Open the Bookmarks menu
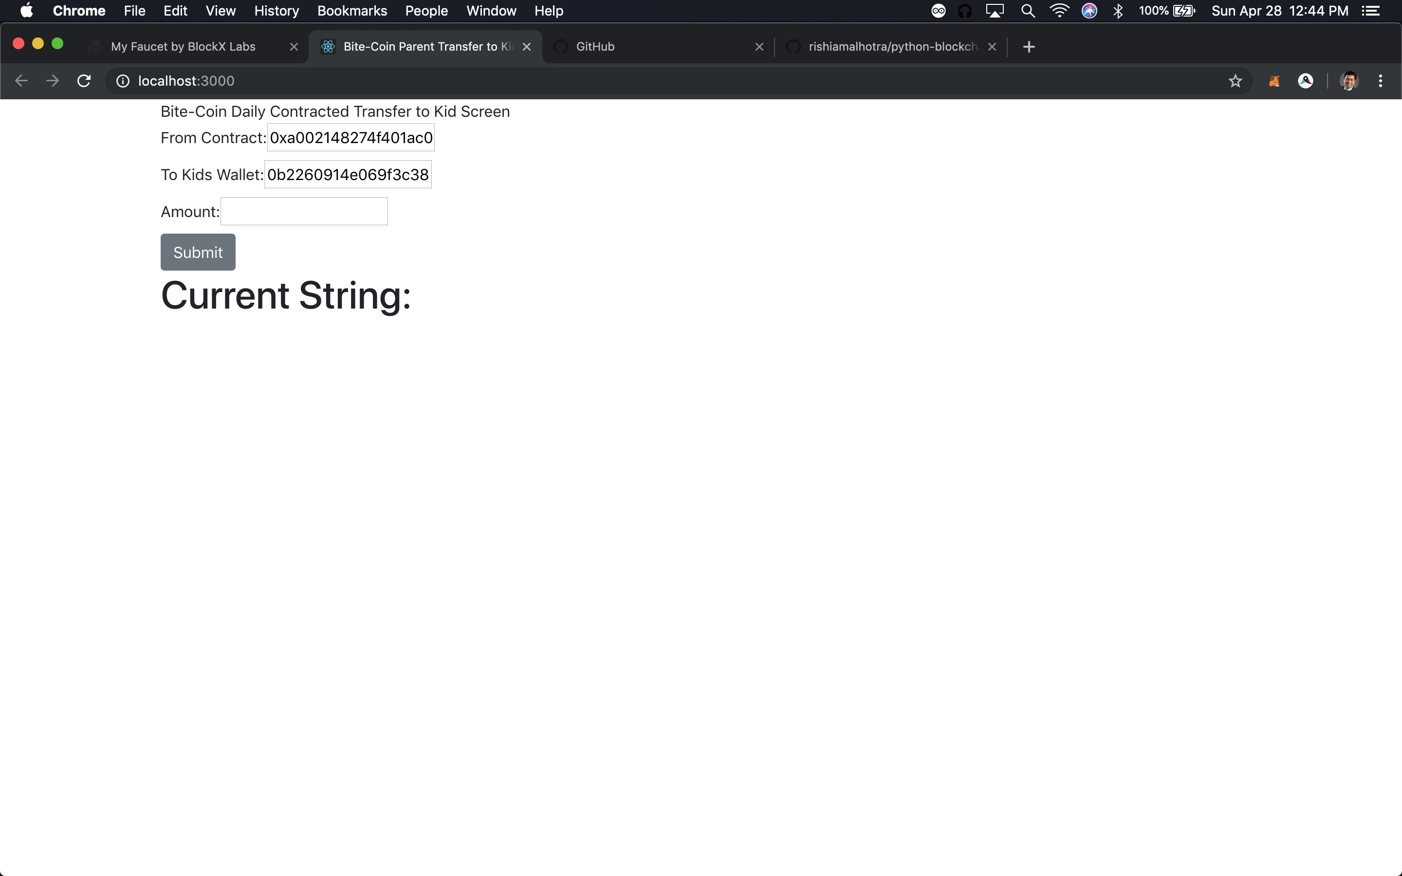This screenshot has height=876, width=1402. [x=351, y=11]
